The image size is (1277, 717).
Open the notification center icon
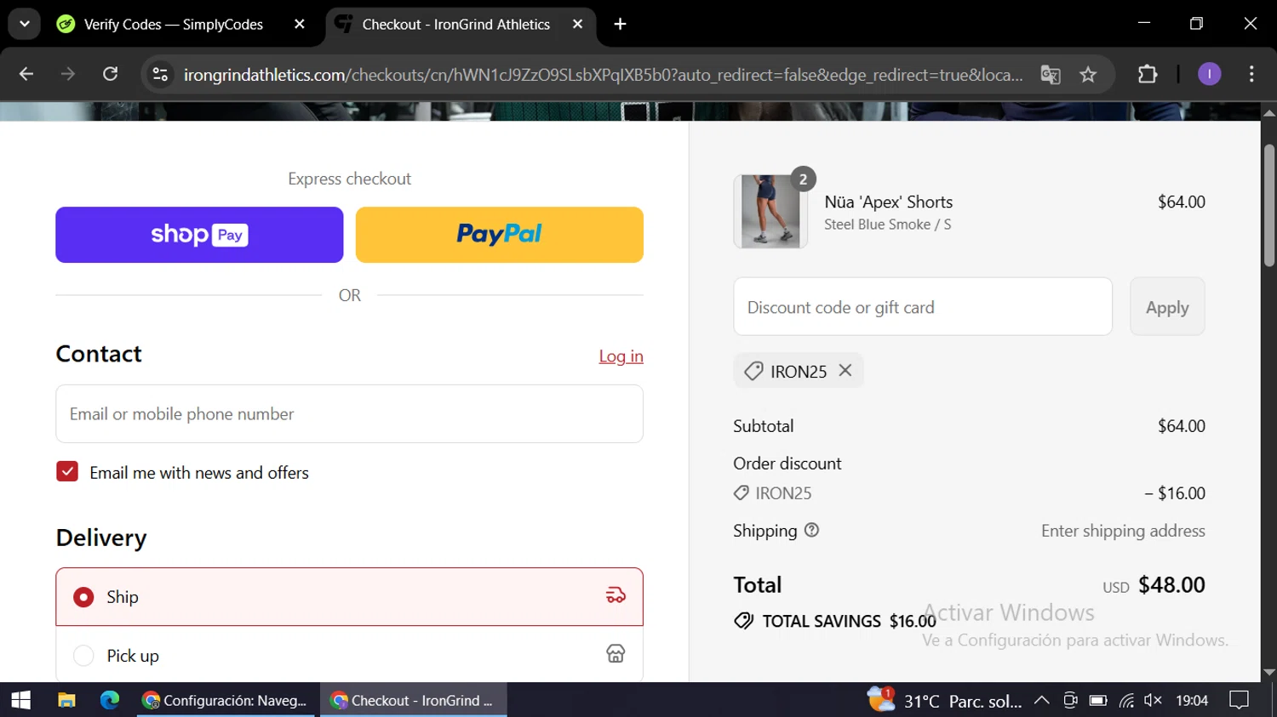(x=1240, y=701)
